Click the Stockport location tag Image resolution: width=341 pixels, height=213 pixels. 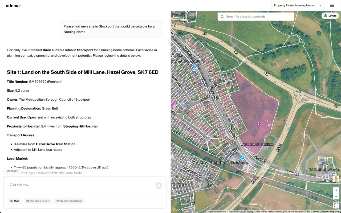coord(13,171)
